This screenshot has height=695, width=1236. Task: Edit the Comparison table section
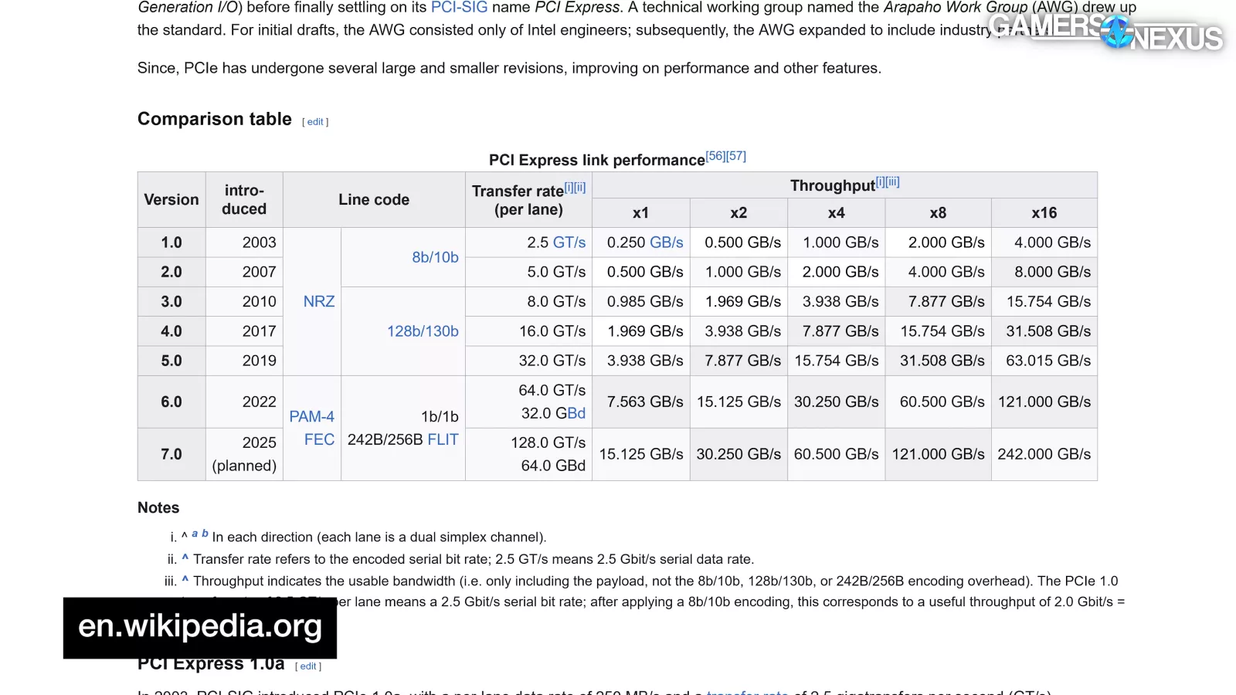(x=315, y=122)
